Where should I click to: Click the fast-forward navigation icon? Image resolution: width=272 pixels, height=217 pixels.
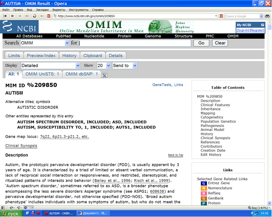27,16
